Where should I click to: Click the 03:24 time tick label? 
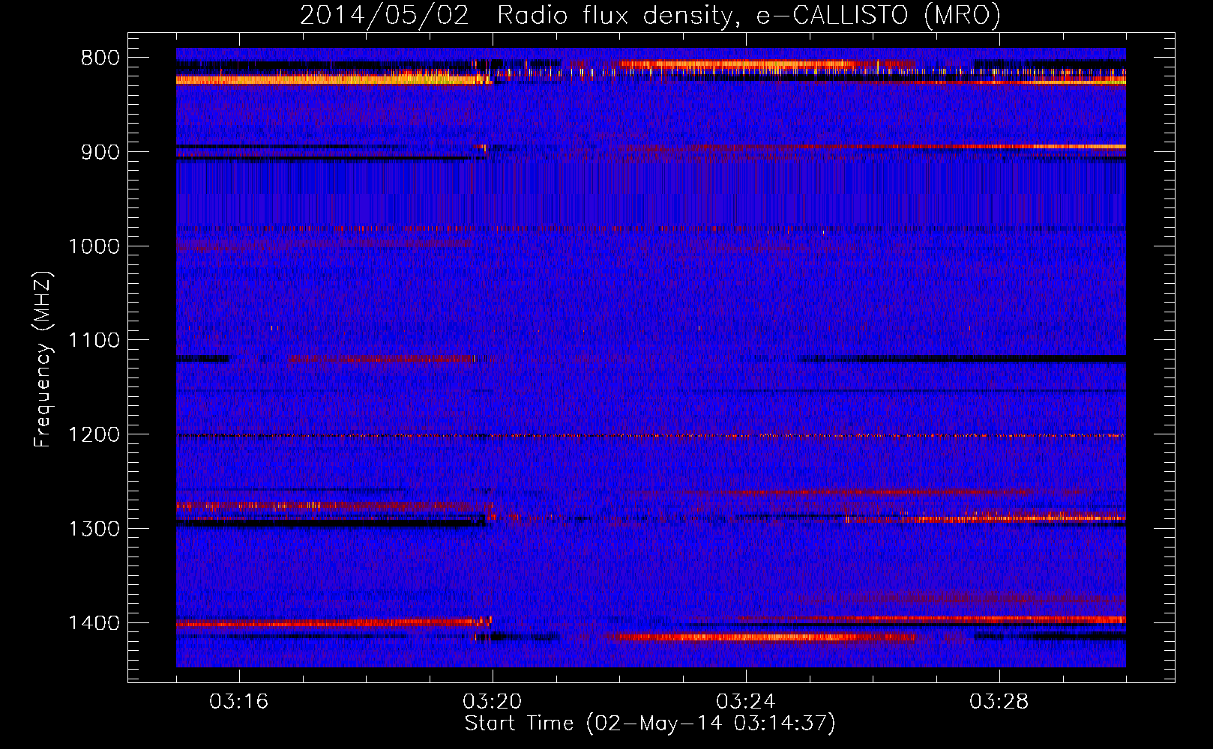click(746, 702)
